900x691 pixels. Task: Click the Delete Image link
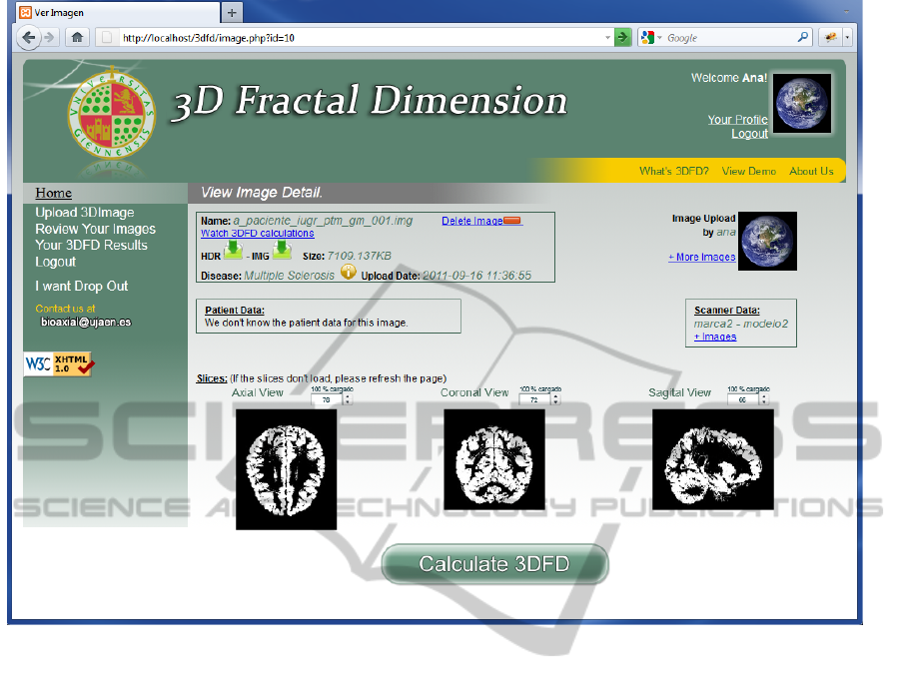point(471,221)
